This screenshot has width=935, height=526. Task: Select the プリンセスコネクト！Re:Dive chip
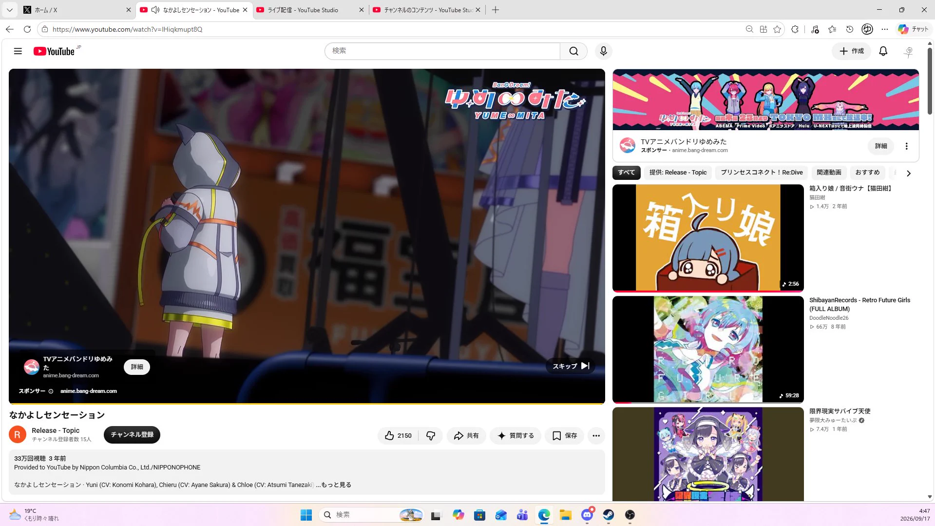pos(762,173)
